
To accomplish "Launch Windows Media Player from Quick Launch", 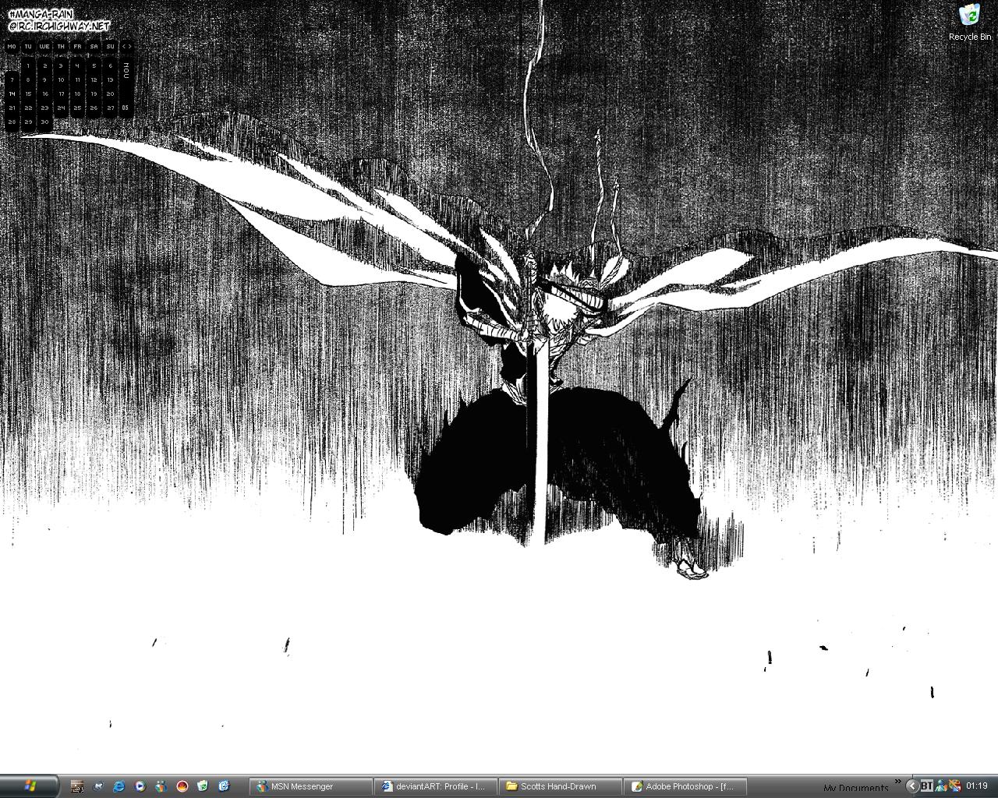I will pos(140,786).
